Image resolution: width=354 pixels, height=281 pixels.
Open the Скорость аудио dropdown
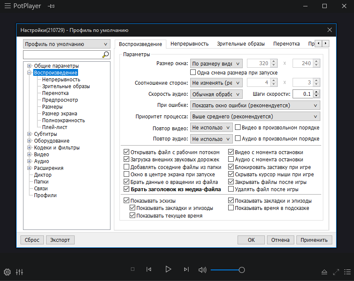click(x=216, y=94)
